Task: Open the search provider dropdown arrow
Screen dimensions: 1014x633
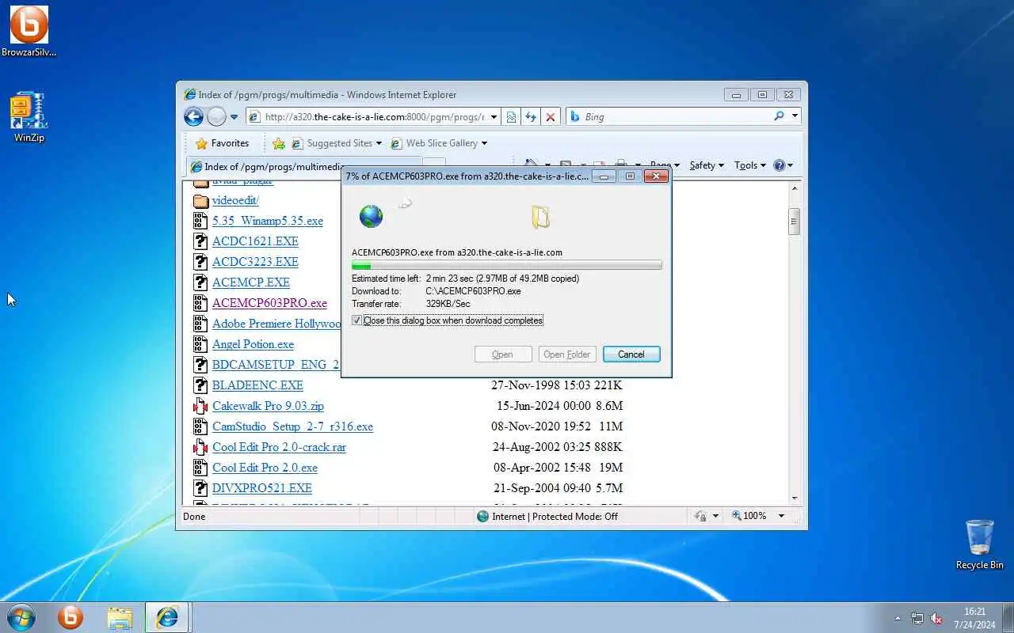Action: (795, 116)
